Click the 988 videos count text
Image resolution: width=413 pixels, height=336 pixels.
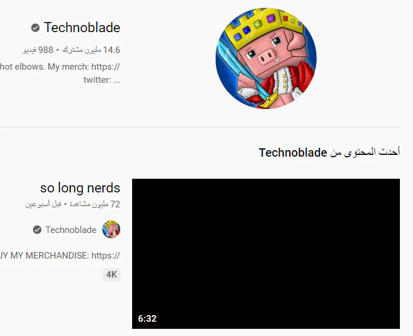[x=38, y=50]
